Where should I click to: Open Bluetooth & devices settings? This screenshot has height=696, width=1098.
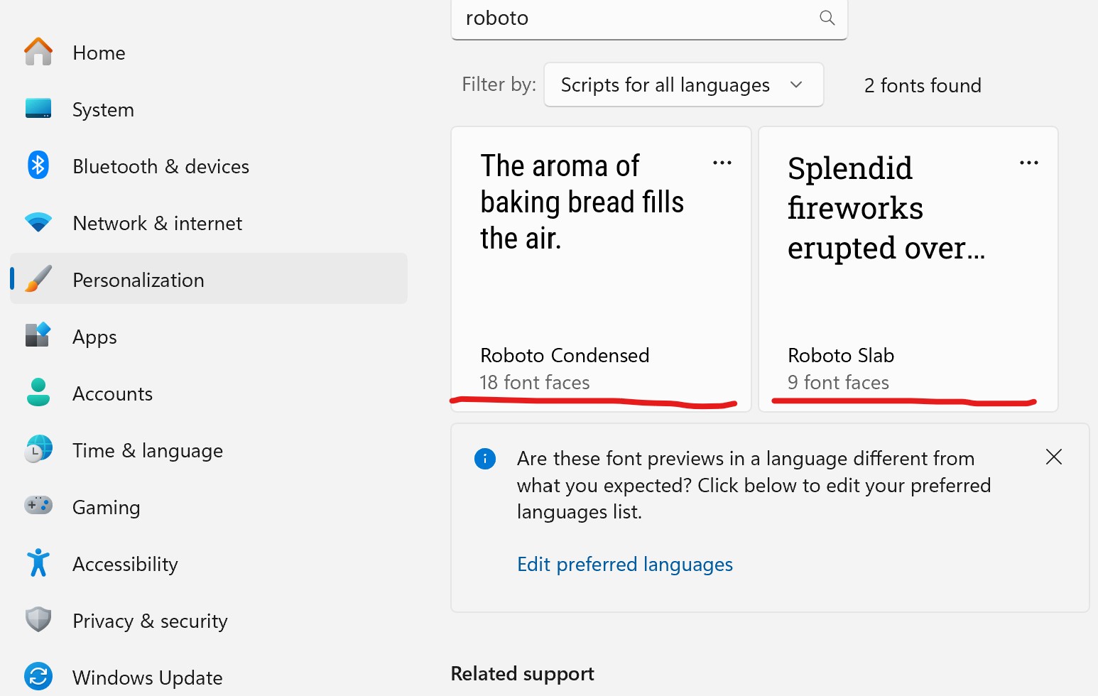click(x=38, y=165)
